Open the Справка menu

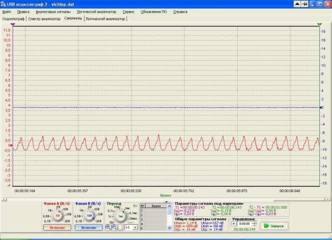(x=180, y=12)
